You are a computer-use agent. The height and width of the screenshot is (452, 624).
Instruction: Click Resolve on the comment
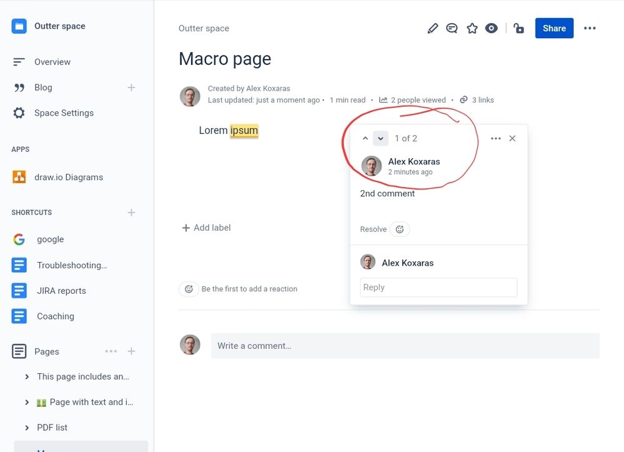(374, 229)
